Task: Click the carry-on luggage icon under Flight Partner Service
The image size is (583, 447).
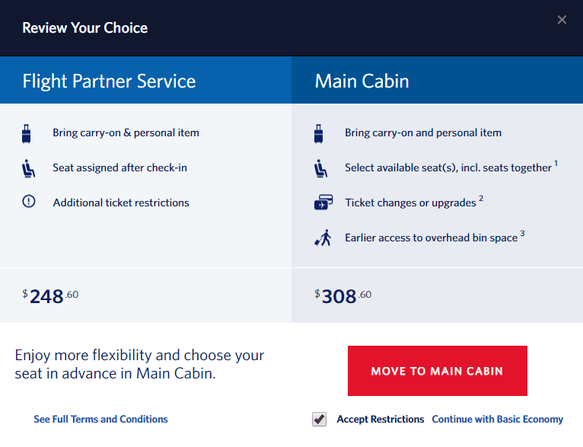Action: tap(27, 133)
